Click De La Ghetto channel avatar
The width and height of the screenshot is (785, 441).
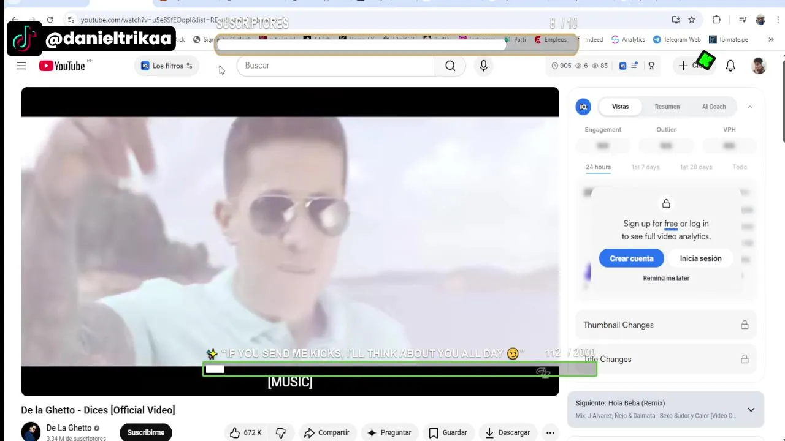pos(31,432)
